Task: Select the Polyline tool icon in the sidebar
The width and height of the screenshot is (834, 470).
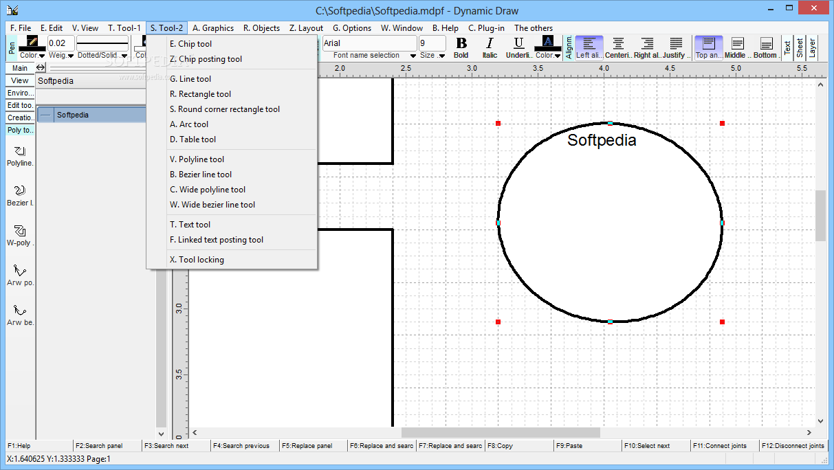Action: click(20, 150)
